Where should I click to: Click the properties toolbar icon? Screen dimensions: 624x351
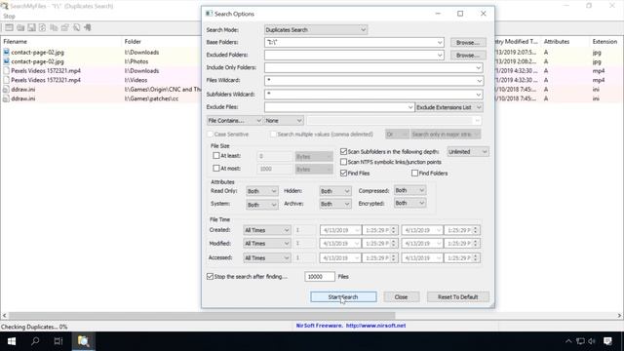(65, 27)
